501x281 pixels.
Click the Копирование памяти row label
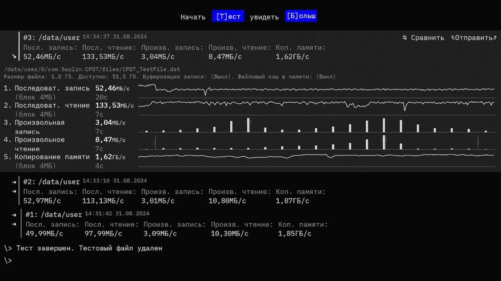pos(51,157)
